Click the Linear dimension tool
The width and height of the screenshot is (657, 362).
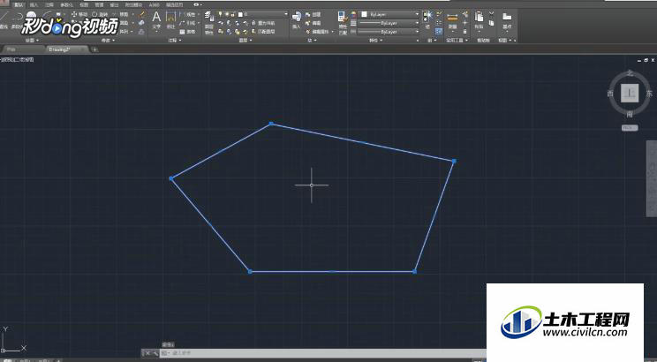[187, 14]
